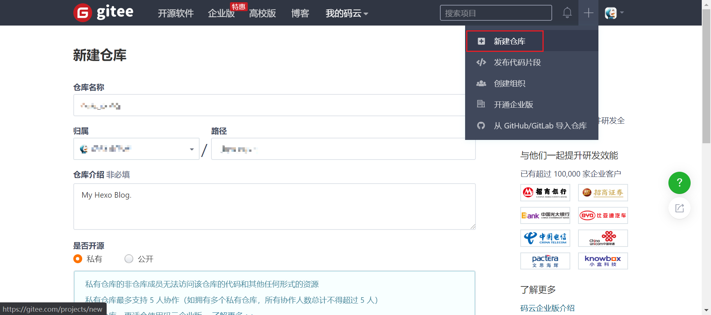Screen dimensions: 711x315
Task: Click the 与他们一起提升研发效能 heading
Action: click(x=569, y=155)
